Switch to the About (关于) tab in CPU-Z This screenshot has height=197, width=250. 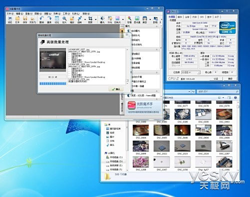pos(216,17)
